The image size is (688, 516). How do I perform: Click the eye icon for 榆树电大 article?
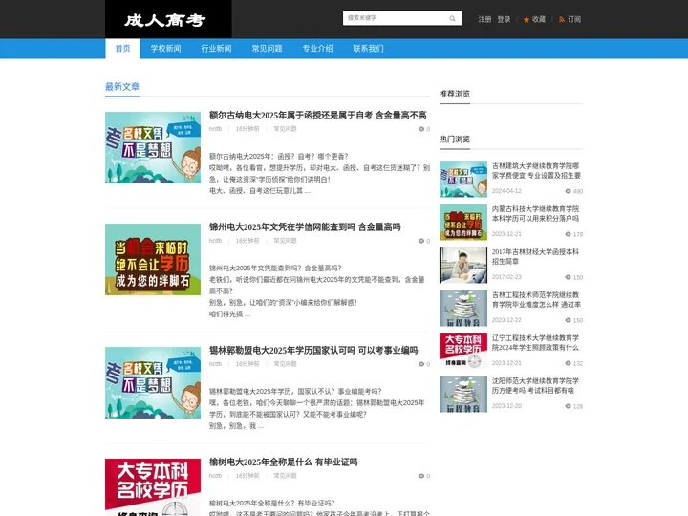(x=421, y=476)
